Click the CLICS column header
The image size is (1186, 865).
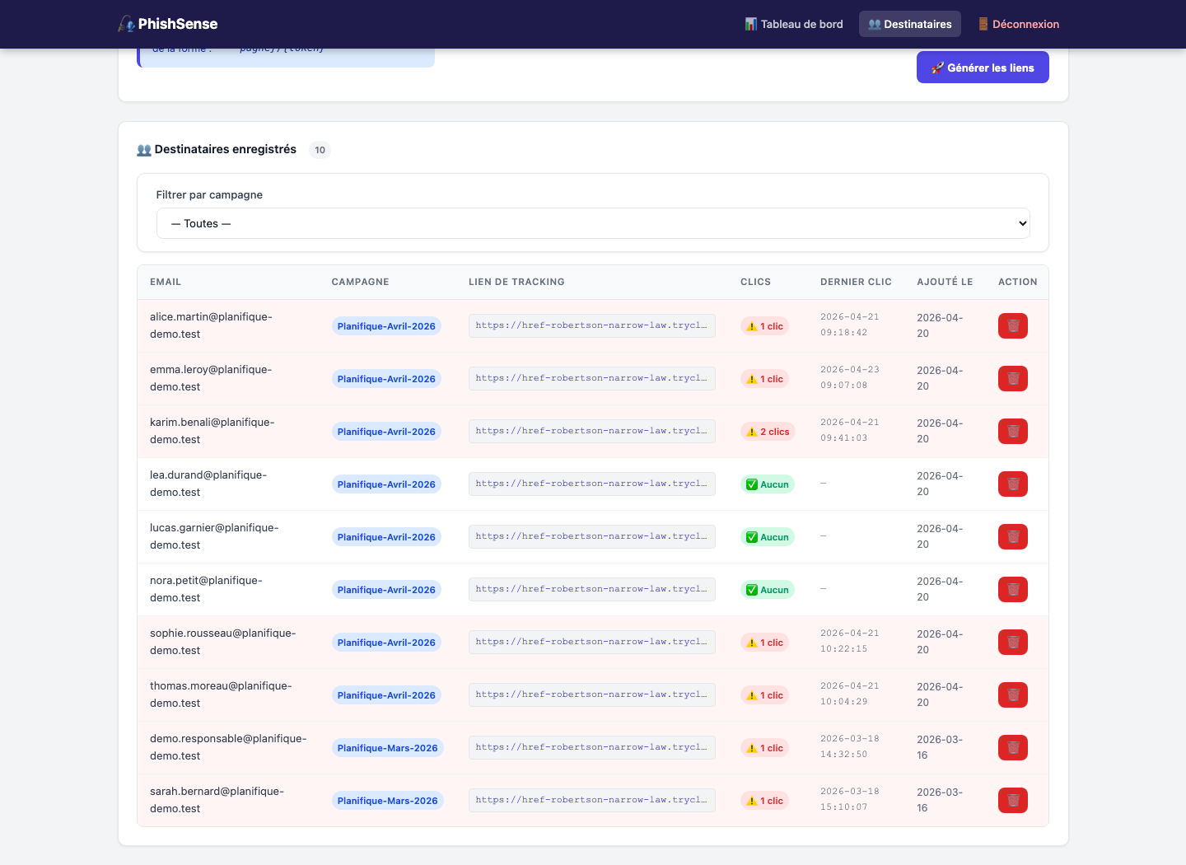coord(755,282)
